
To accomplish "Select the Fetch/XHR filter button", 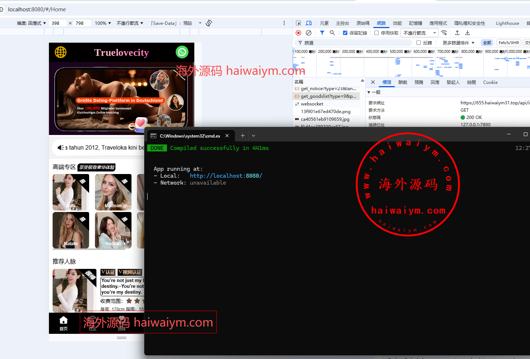I will [508, 43].
